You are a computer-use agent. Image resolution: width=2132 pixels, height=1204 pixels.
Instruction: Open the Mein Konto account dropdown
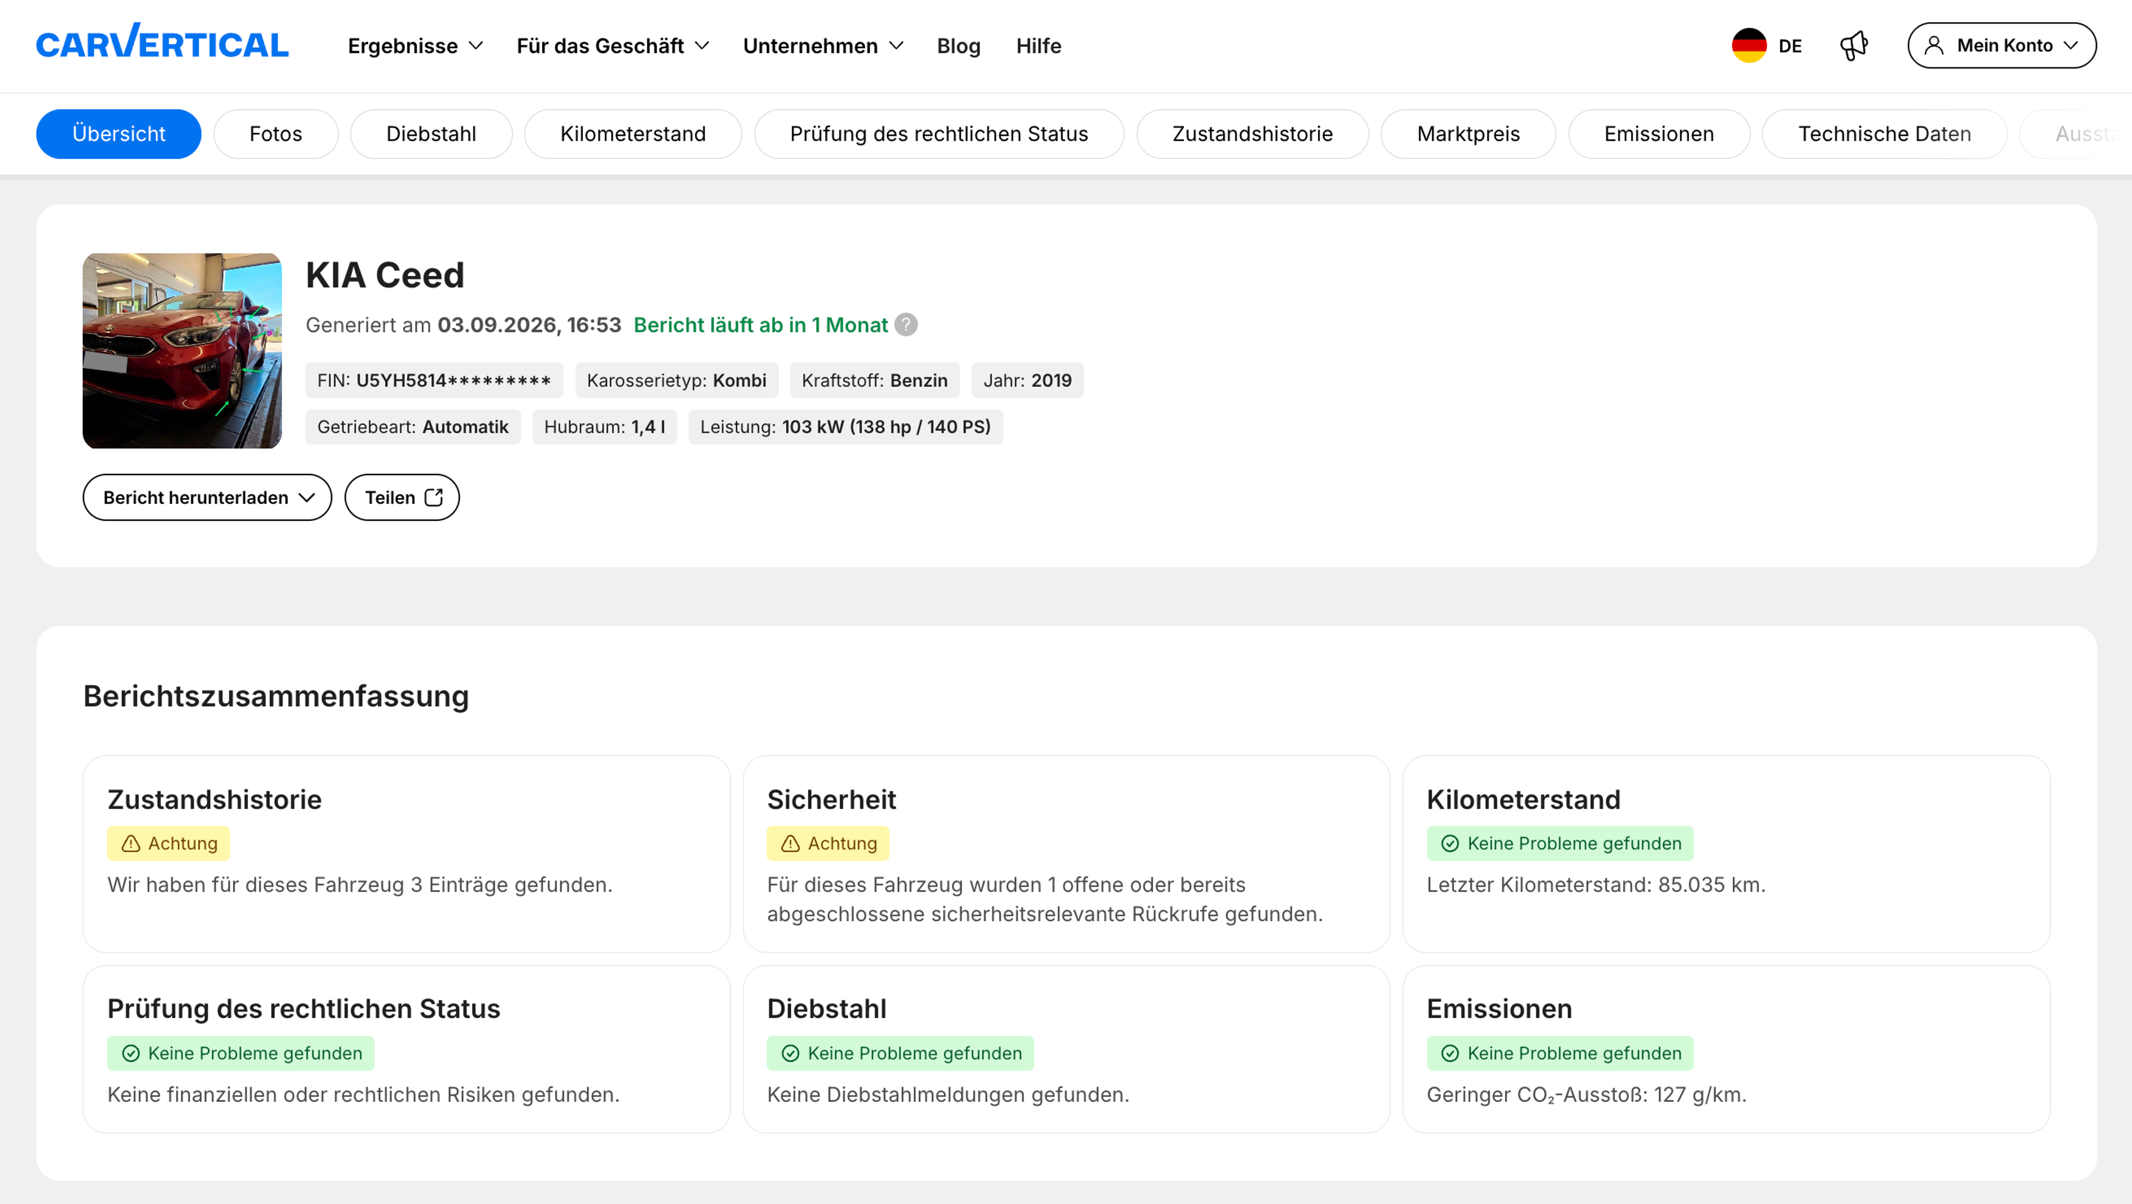pos(2001,46)
